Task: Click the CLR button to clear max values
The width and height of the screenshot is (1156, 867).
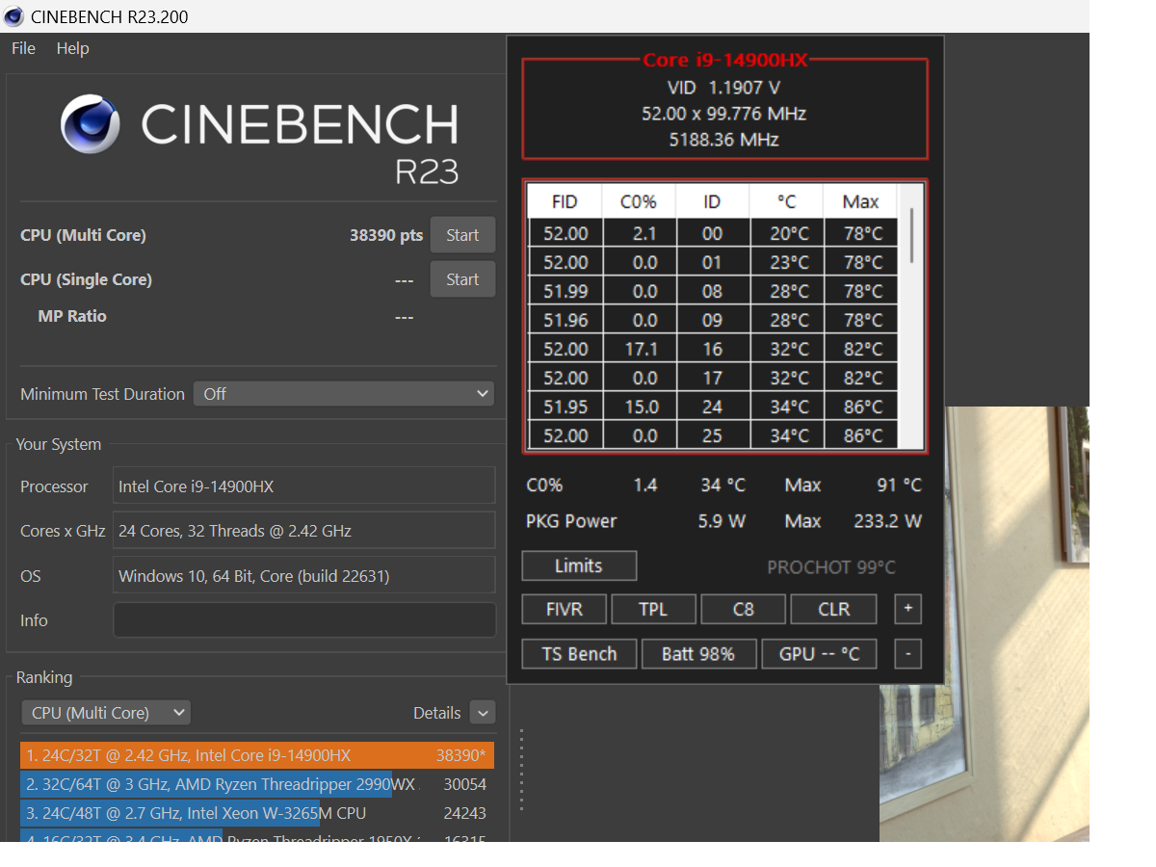Action: [833, 609]
